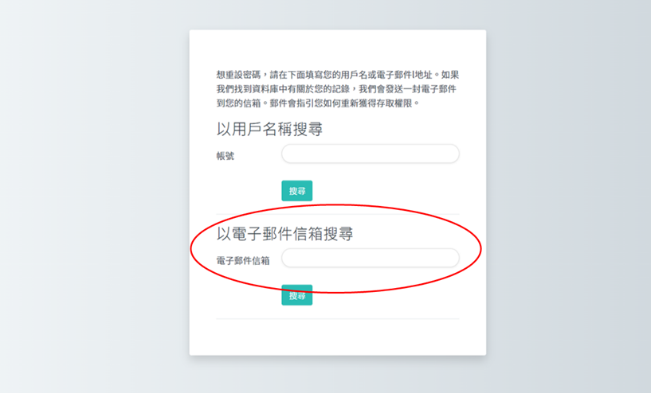The height and width of the screenshot is (393, 651).
Task: Click empty white space at bottom of card
Action: click(x=338, y=338)
